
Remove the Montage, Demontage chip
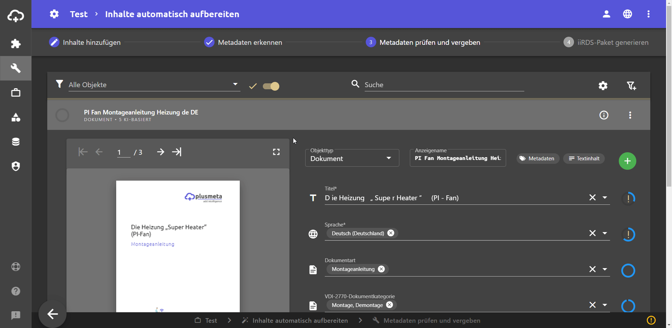[x=390, y=305]
